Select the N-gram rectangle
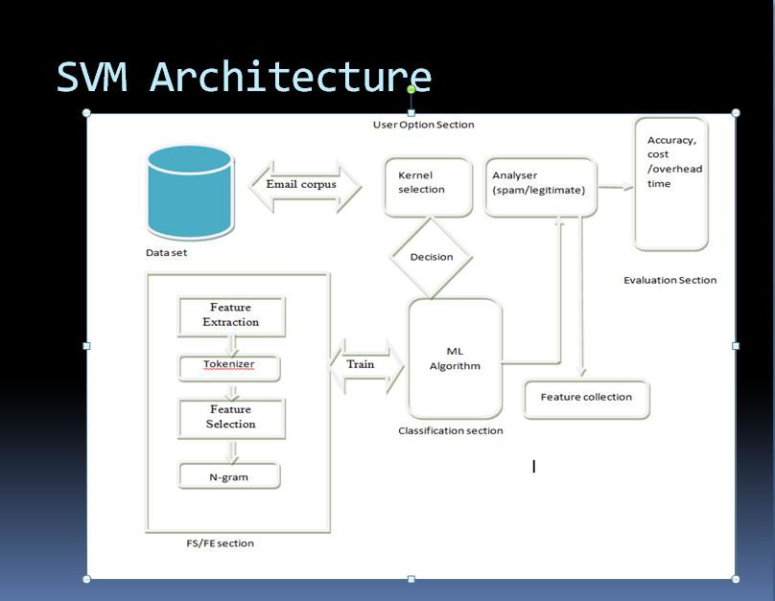 pos(228,475)
